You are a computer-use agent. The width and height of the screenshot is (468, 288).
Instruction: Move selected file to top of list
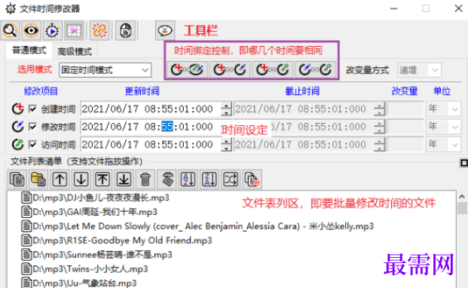coord(102,179)
